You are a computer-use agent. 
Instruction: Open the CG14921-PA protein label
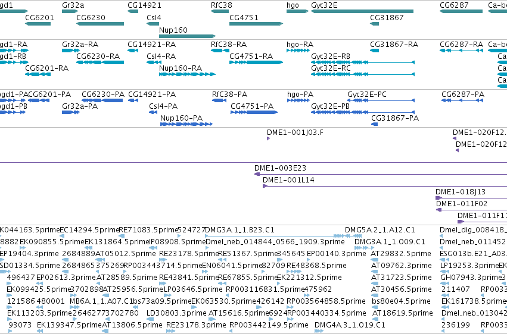152,94
